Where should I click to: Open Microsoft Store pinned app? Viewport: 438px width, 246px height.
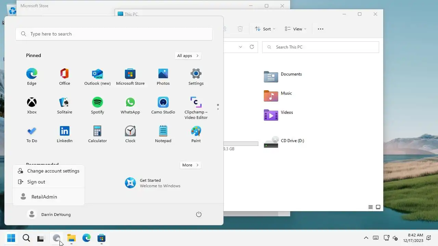[130, 77]
